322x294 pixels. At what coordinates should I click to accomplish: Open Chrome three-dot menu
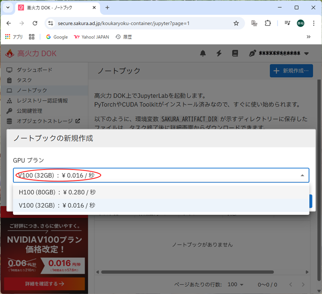point(314,23)
